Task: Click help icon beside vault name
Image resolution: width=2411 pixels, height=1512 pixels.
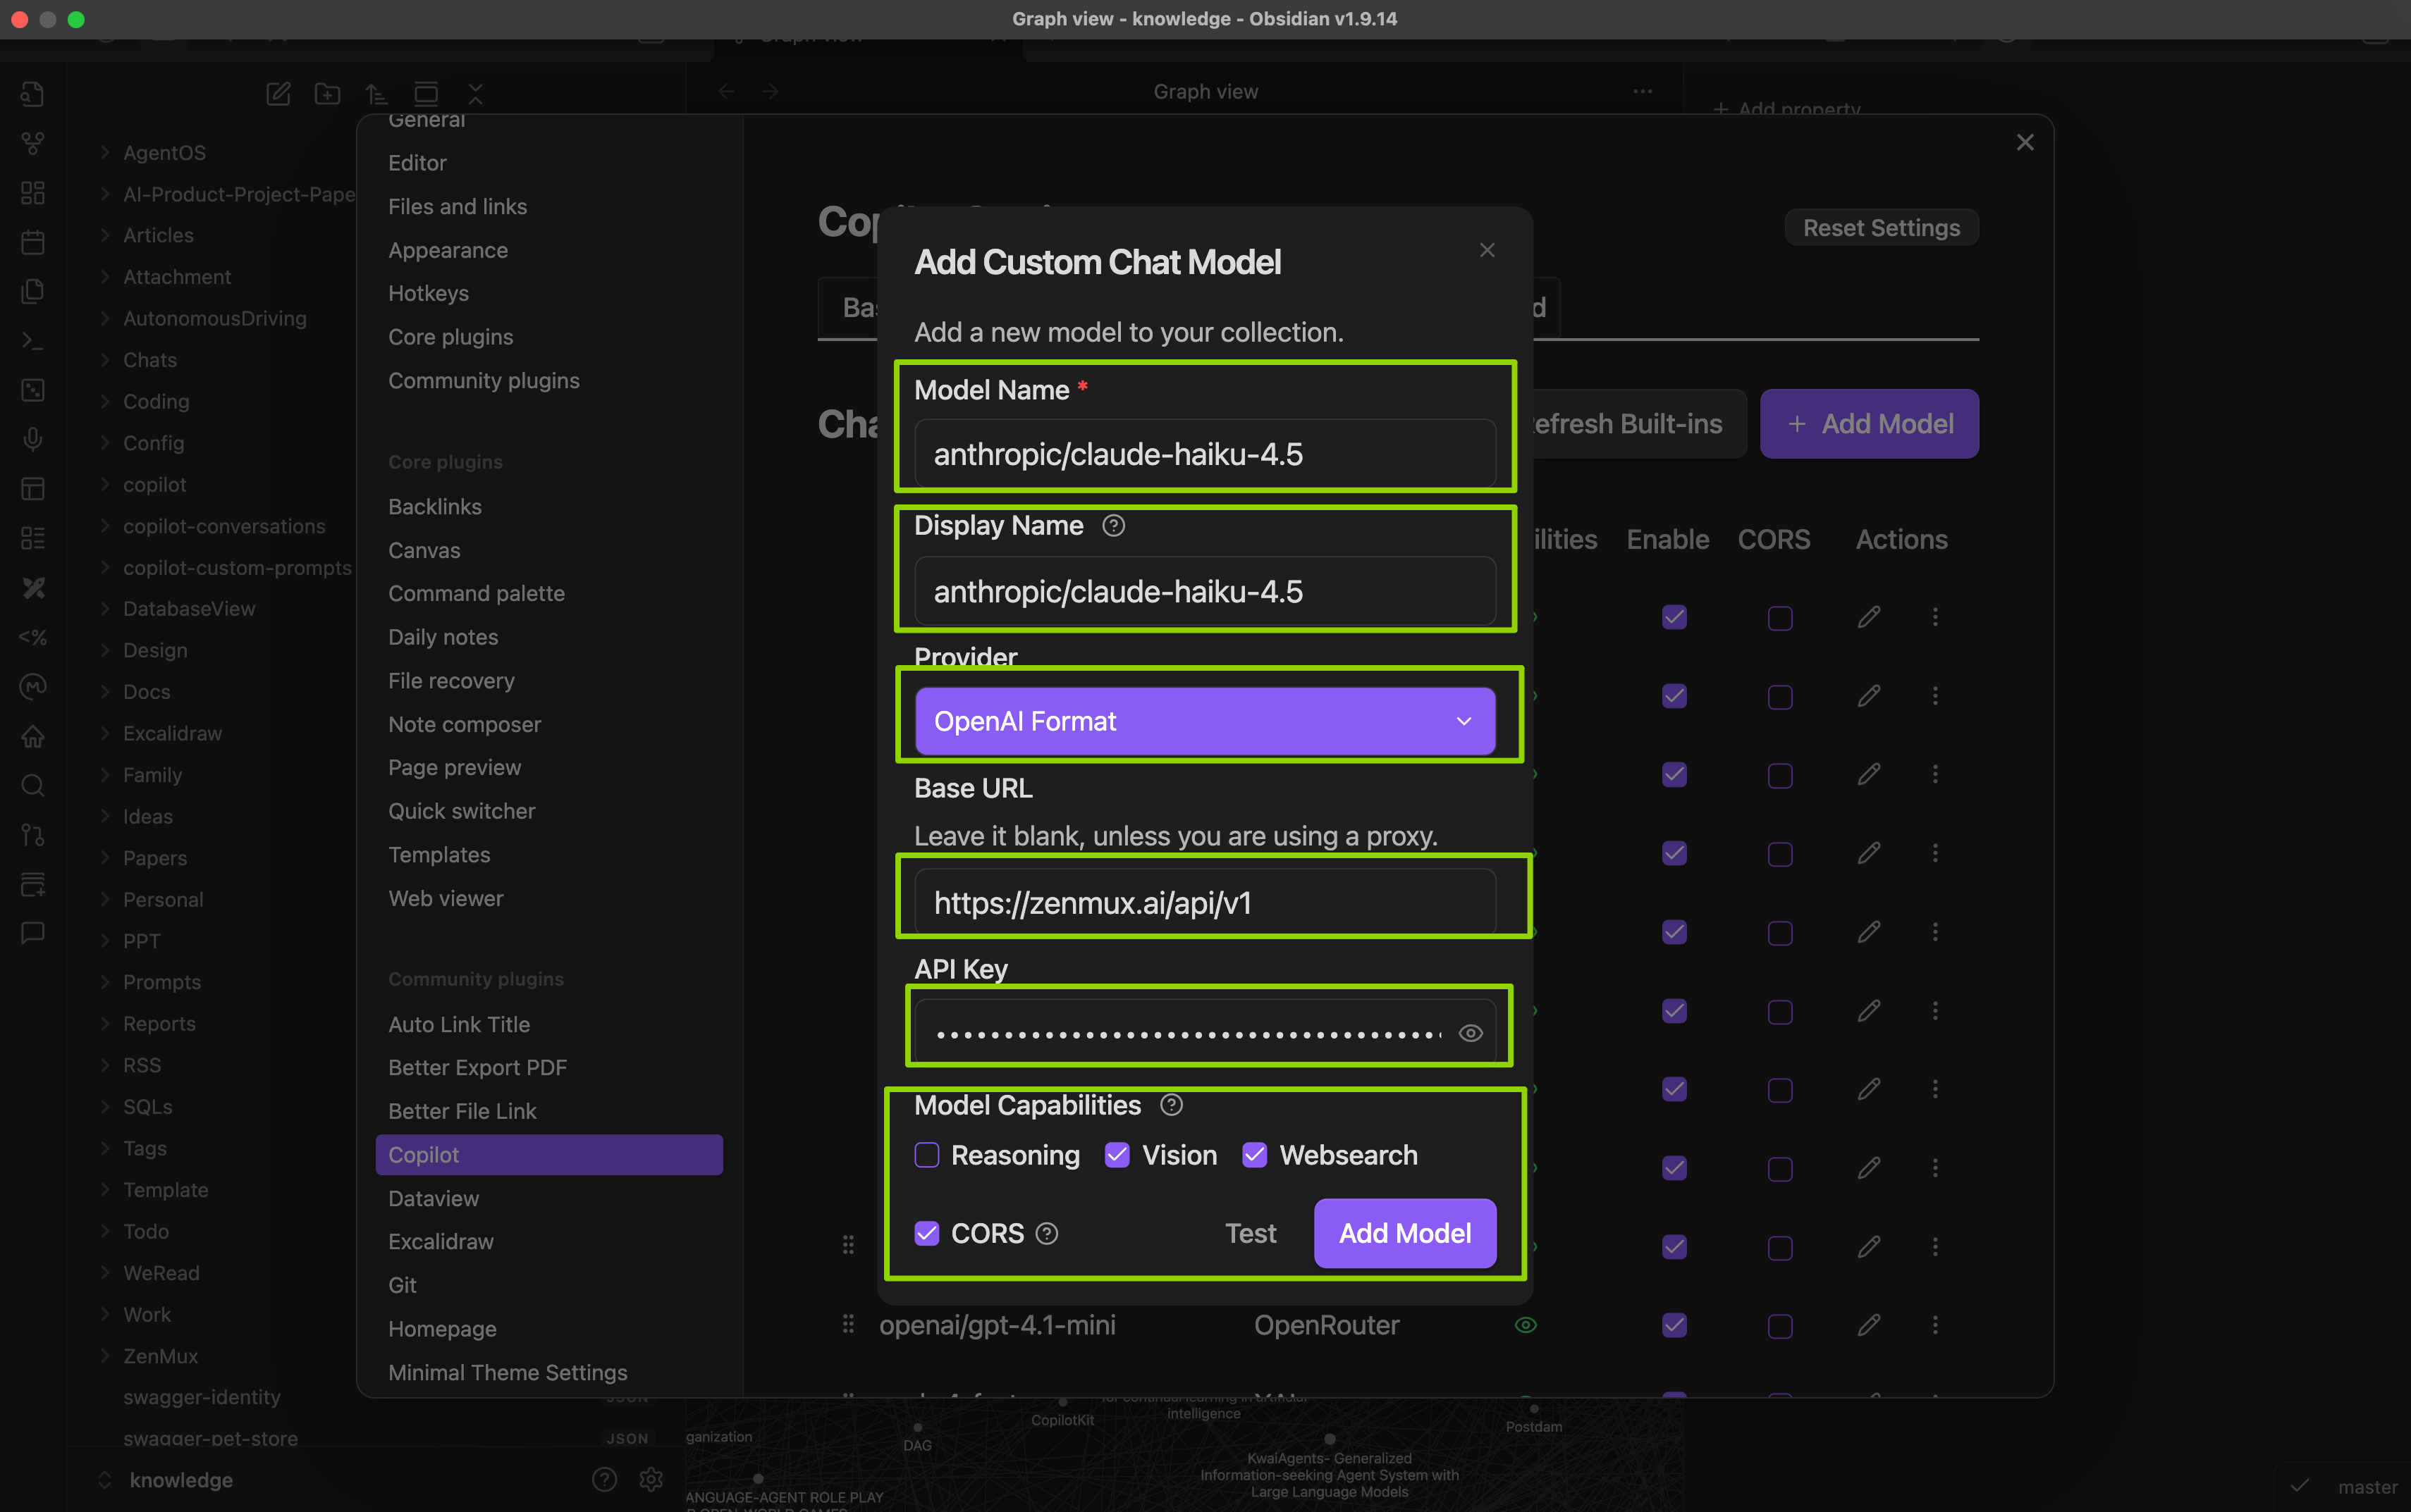Action: tap(604, 1479)
